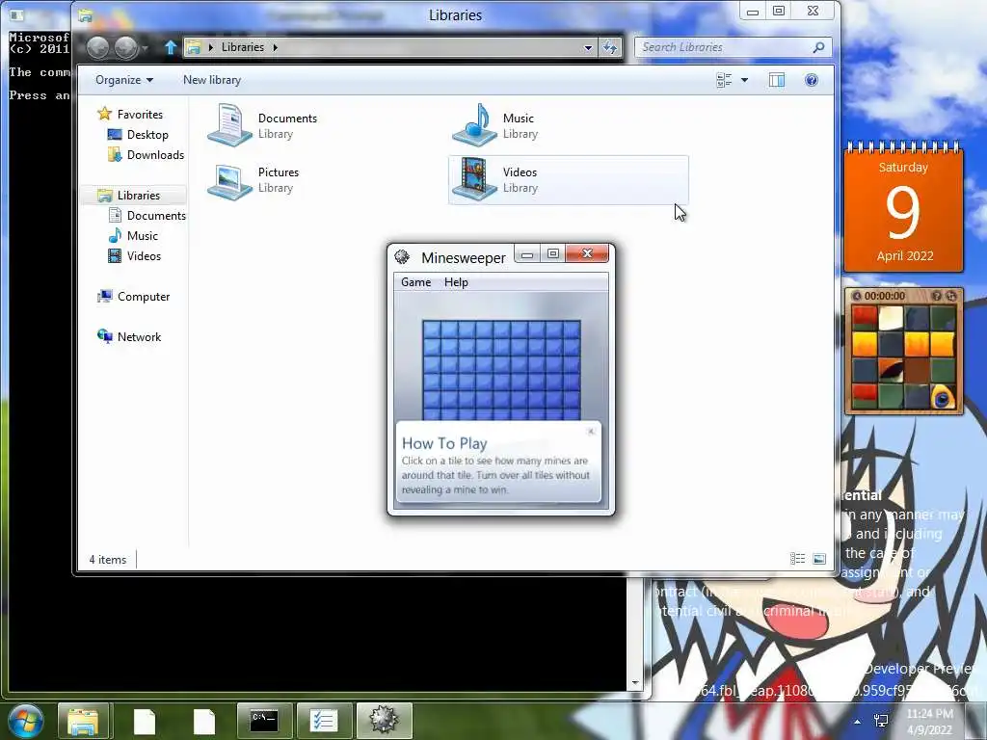Viewport: 987px width, 740px height.
Task: Show hidden tray icons arrow
Action: click(857, 722)
